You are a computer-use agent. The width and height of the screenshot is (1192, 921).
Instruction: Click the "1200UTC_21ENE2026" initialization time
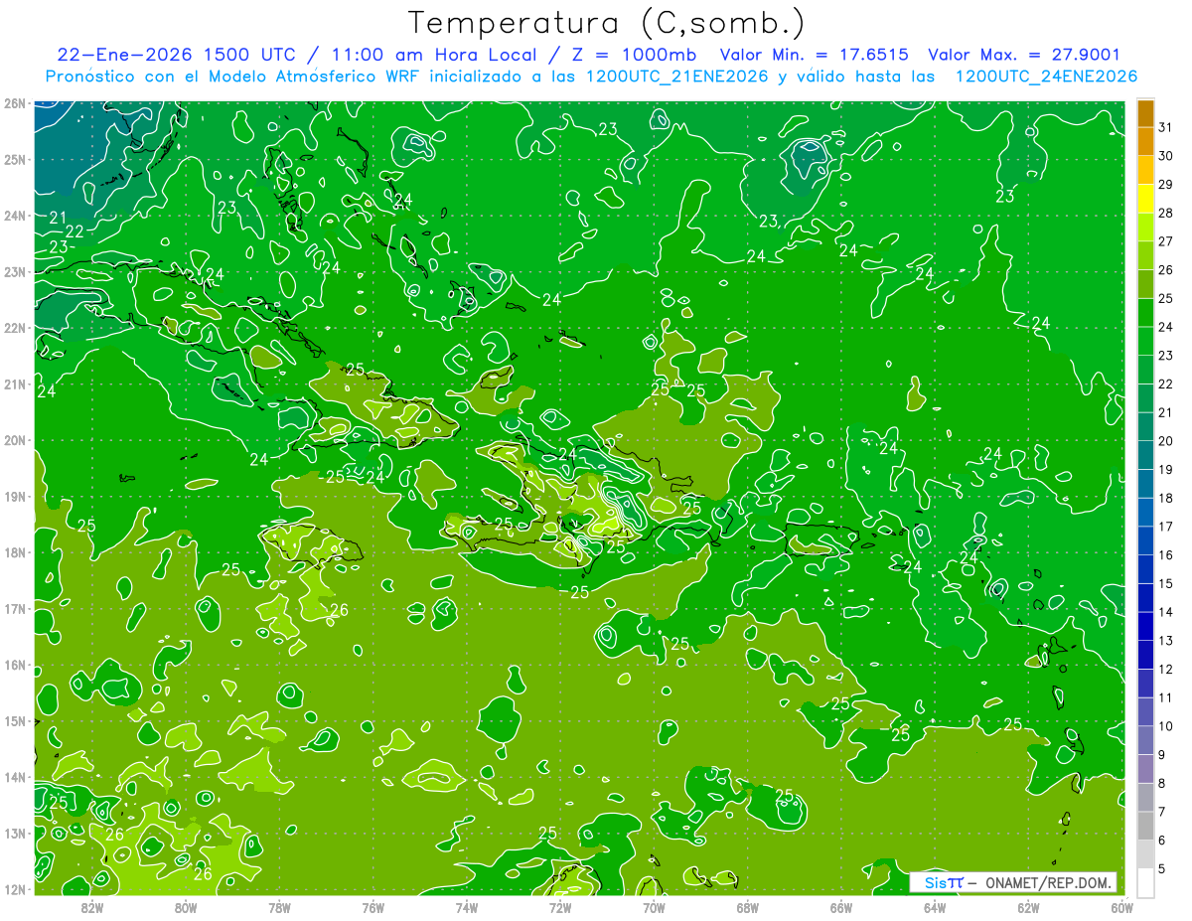click(x=677, y=77)
